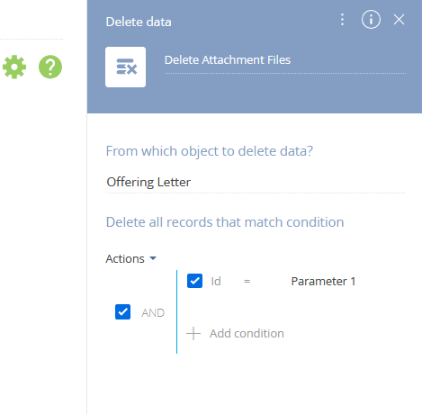Edit the Parameter 1 condition value

(x=323, y=282)
